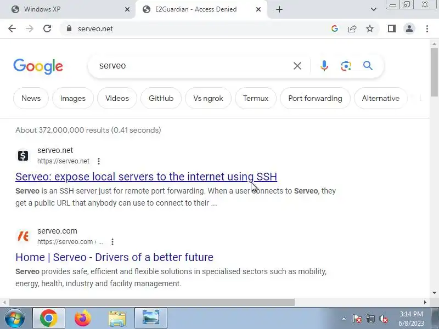Open options menu for serveo.com result
Viewport: 439px width, 329px height.
[112, 242]
